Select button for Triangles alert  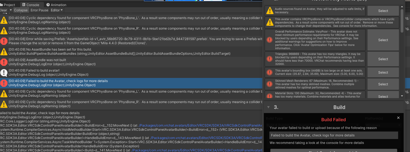[x=383, y=59]
